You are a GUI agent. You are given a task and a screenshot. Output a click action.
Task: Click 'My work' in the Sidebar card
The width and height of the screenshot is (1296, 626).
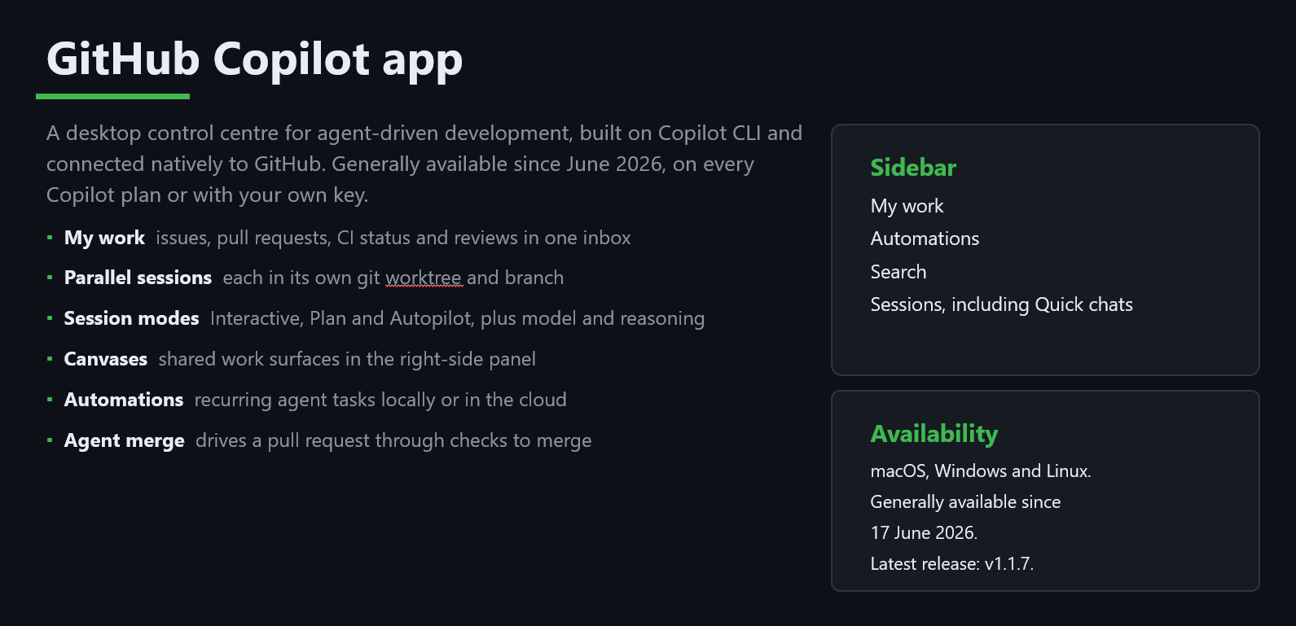tap(907, 206)
